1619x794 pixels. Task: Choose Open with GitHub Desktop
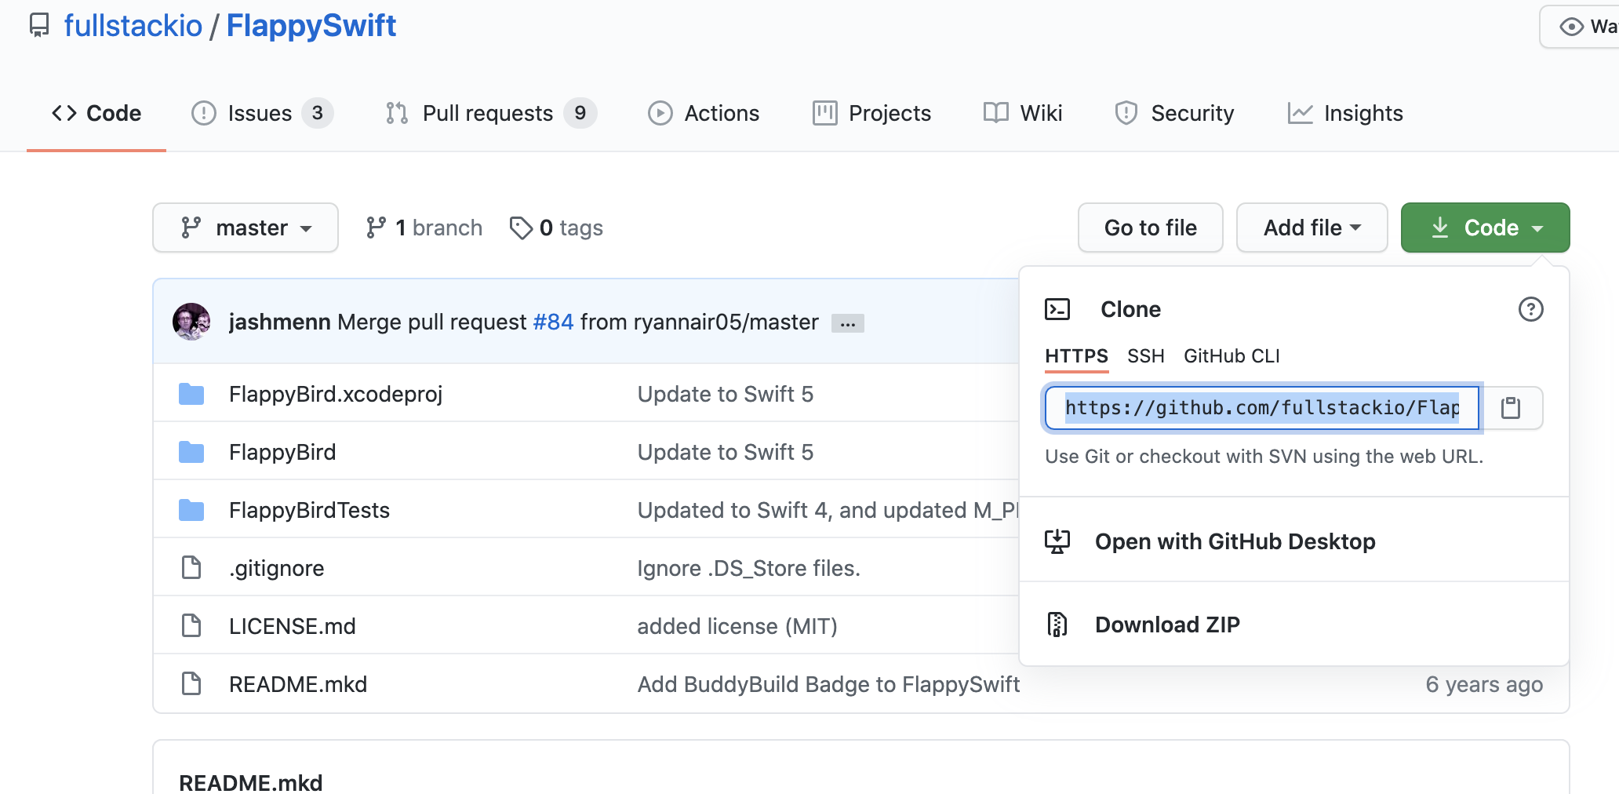click(x=1235, y=541)
